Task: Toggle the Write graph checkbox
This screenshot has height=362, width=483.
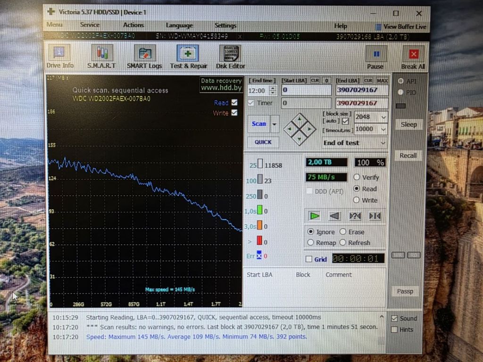Action: [234, 113]
